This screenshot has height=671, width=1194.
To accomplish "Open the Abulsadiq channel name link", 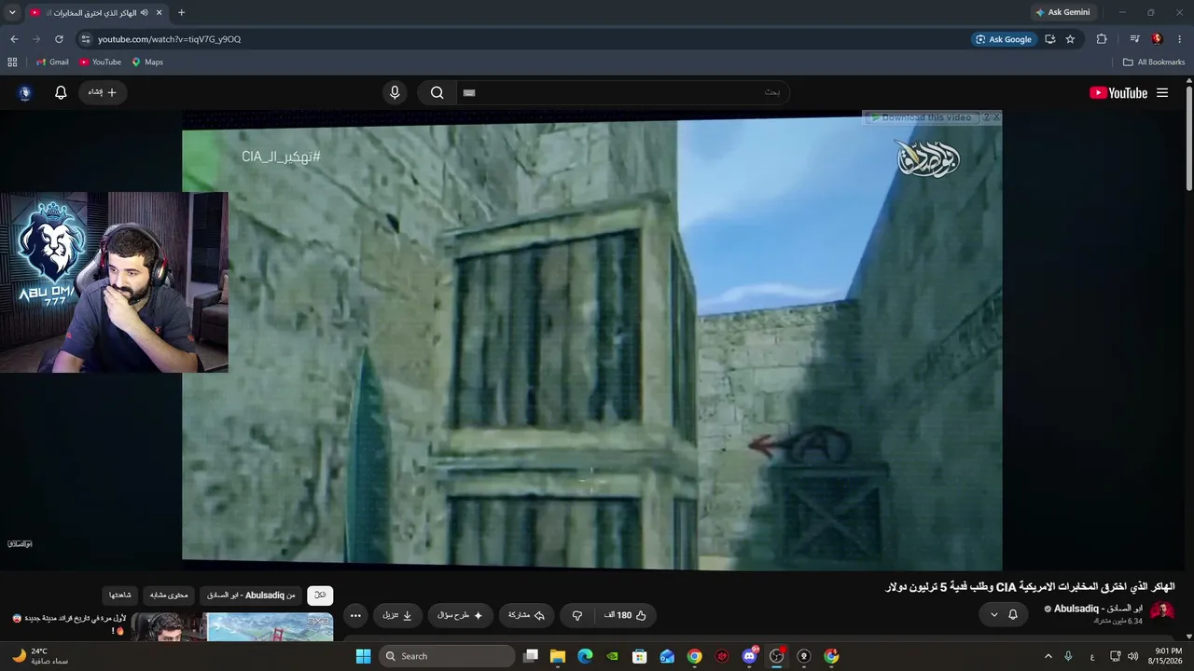I will 1098,609.
